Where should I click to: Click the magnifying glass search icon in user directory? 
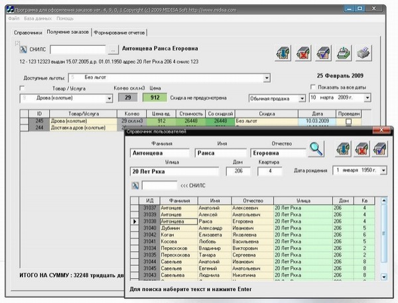[x=316, y=150]
